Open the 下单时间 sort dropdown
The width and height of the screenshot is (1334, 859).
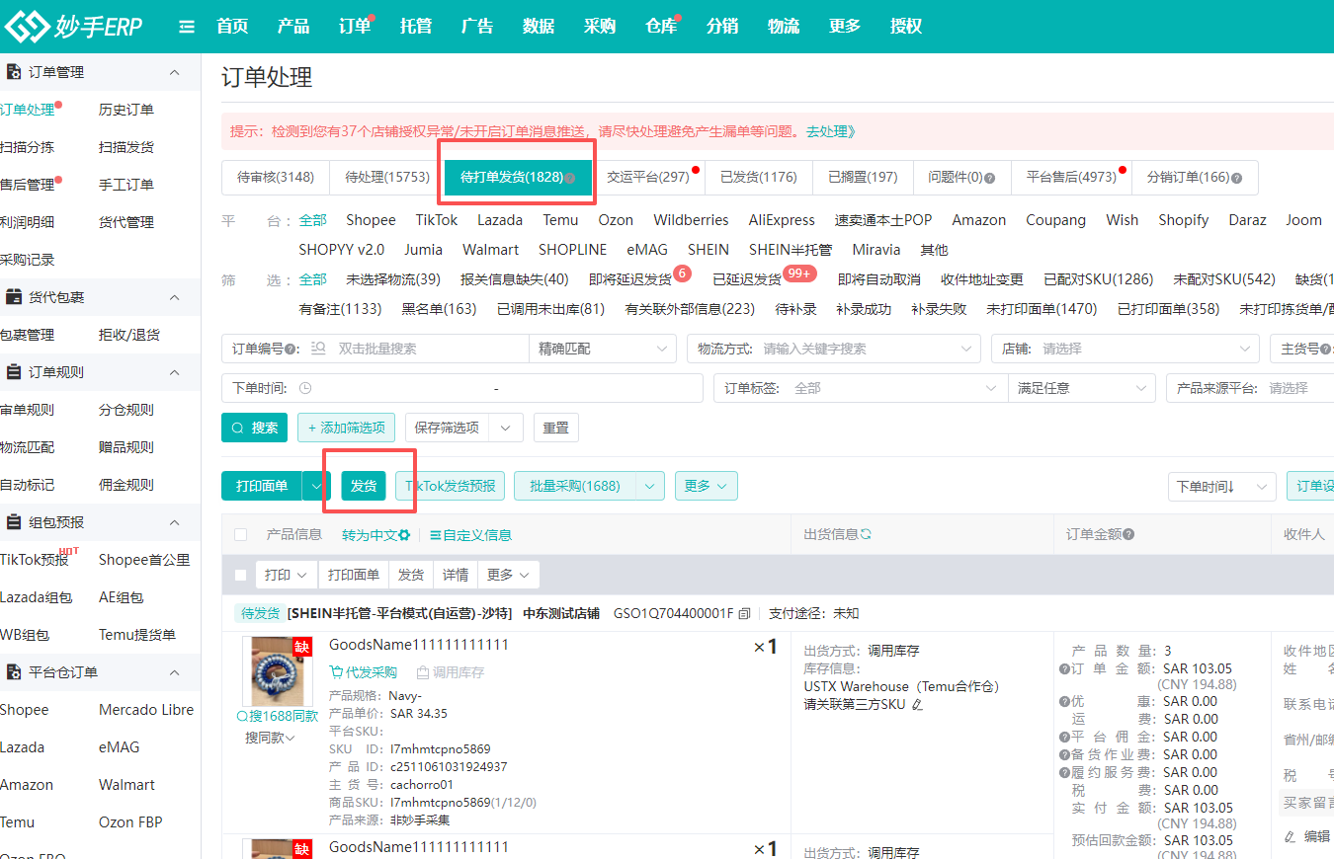point(1220,486)
